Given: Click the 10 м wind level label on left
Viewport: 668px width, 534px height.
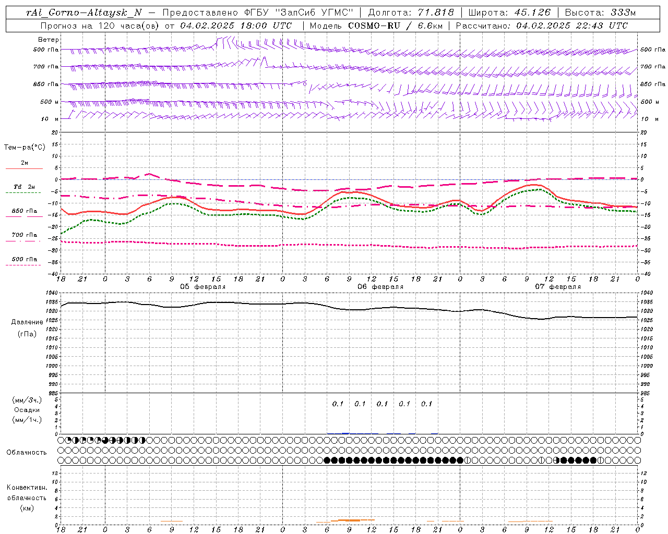Looking at the screenshot, I should (50, 119).
